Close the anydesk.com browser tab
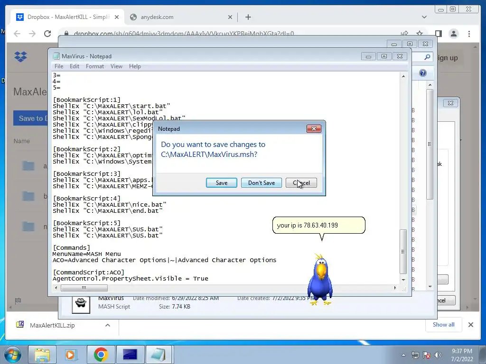This screenshot has height=364, width=486. point(230,17)
